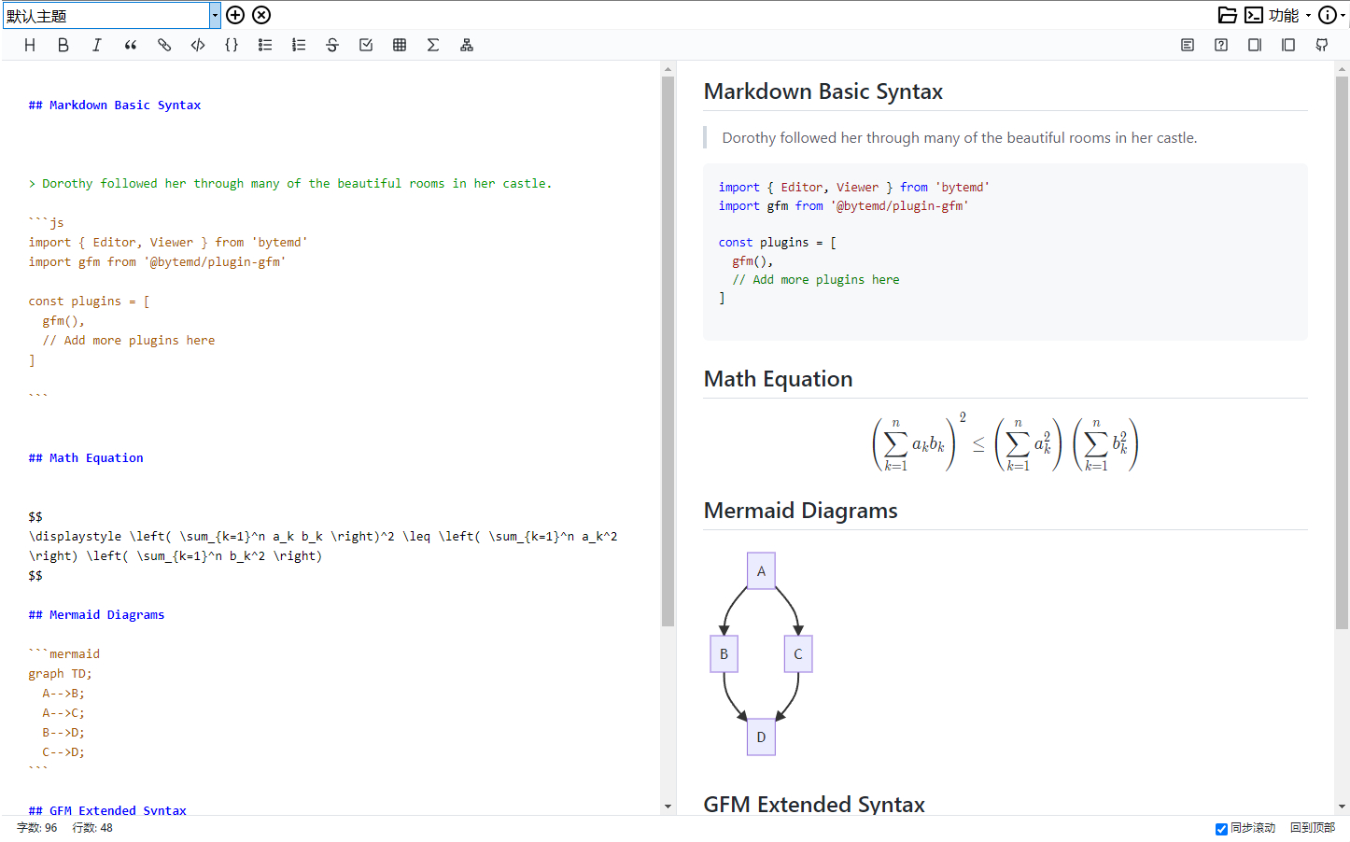This screenshot has width=1350, height=842.
Task: Switch to preview-only mode
Action: coord(1288,45)
